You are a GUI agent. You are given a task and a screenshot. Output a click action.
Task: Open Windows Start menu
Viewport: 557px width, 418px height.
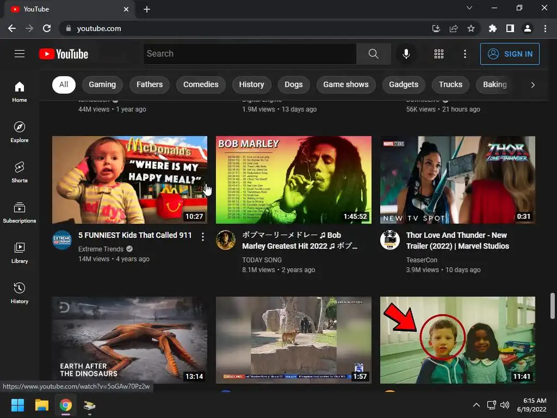[x=17, y=405]
